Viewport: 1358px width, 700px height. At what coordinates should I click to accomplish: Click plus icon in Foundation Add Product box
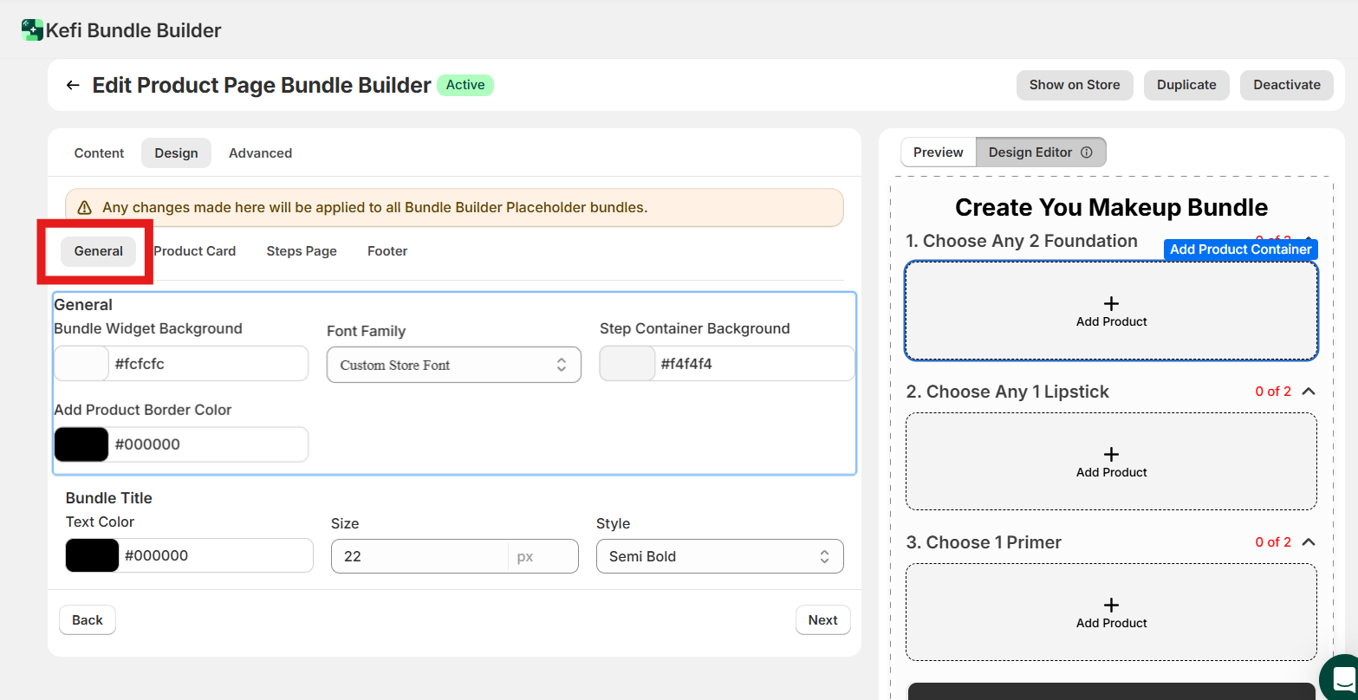1111,303
